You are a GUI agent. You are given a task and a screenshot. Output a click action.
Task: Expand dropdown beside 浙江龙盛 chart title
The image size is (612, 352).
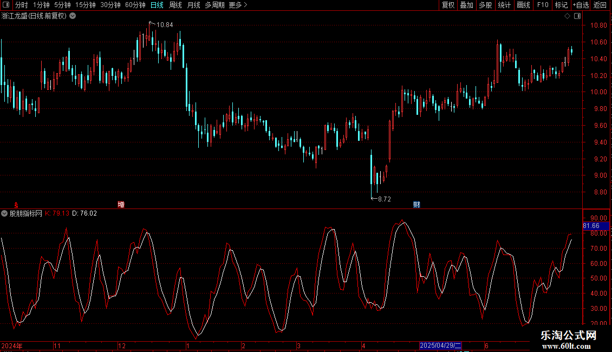click(73, 16)
